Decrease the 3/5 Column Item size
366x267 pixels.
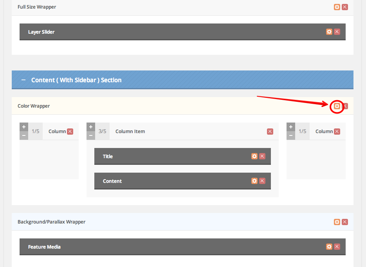click(91, 135)
